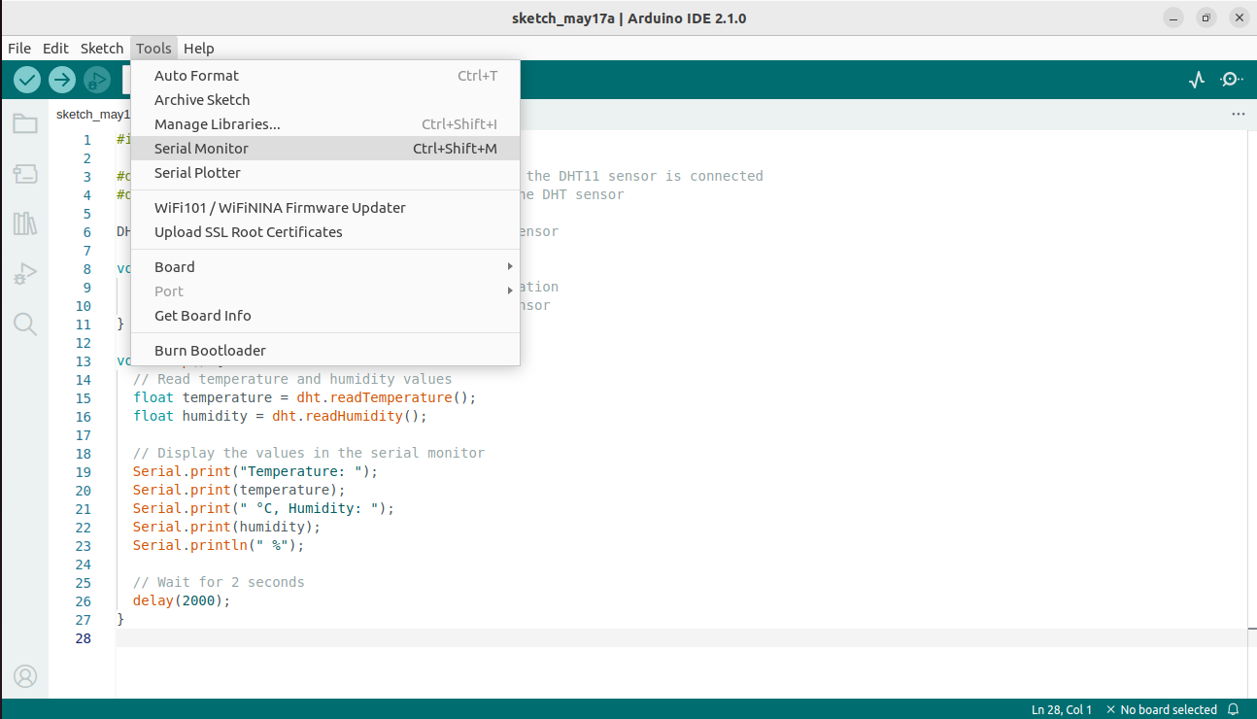This screenshot has height=719, width=1257.
Task: Click the float humidity code line
Action: pyautogui.click(x=280, y=416)
